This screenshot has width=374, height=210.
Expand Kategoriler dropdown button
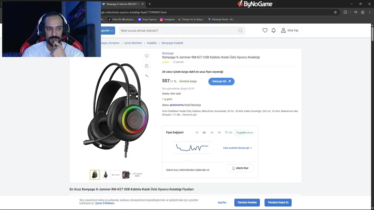click(x=108, y=31)
